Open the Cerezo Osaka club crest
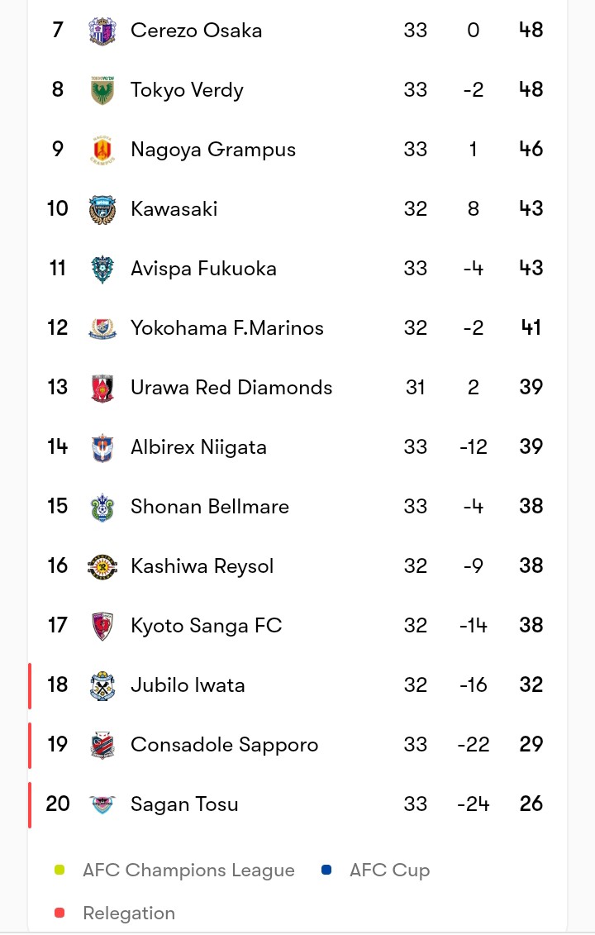 [102, 31]
